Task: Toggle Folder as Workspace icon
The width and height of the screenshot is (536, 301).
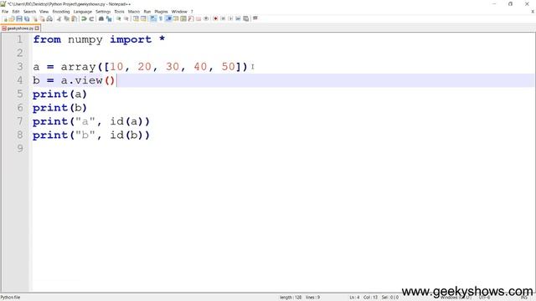Action: pos(198,18)
